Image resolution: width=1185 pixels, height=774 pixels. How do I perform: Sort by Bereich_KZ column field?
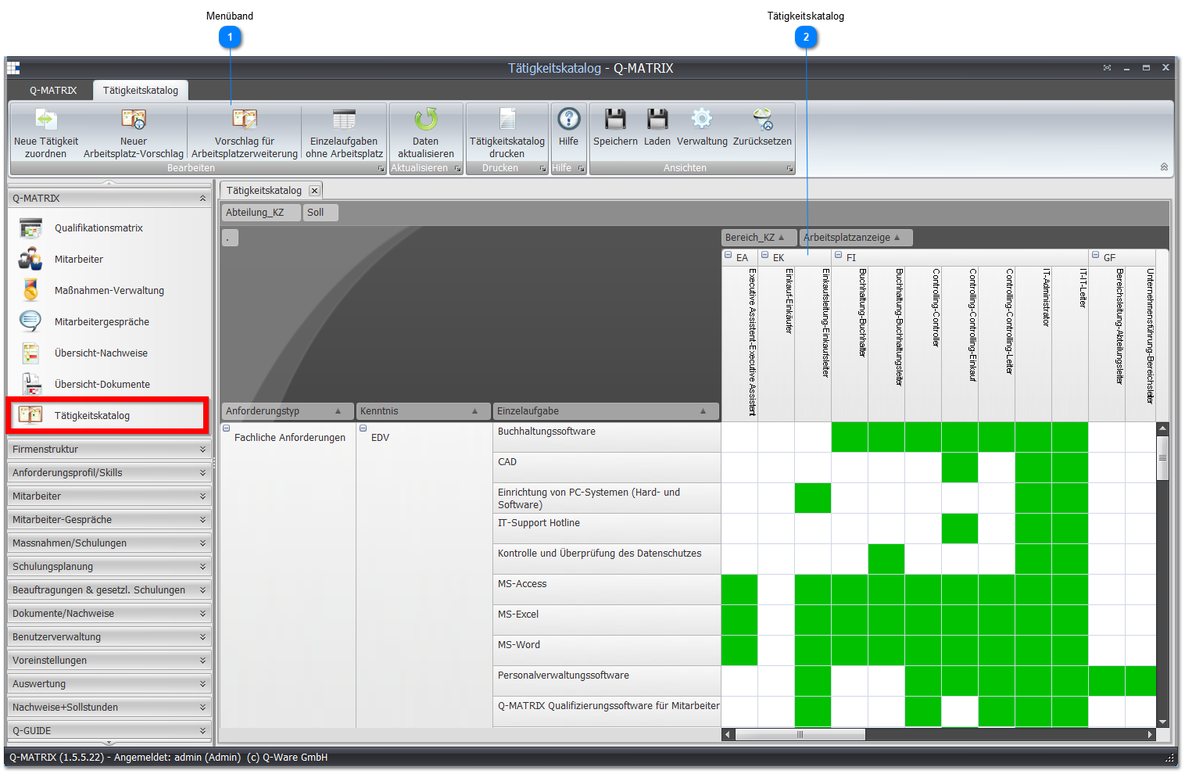[759, 238]
